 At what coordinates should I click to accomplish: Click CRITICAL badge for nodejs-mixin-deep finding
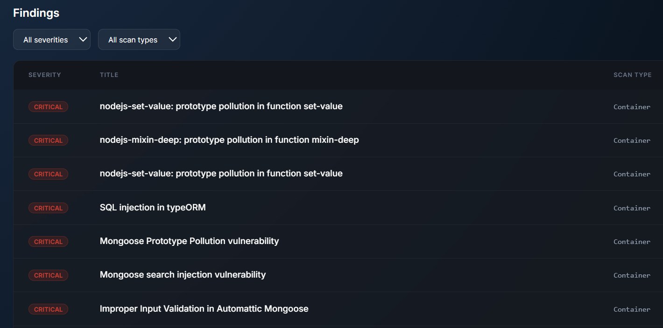tap(48, 140)
